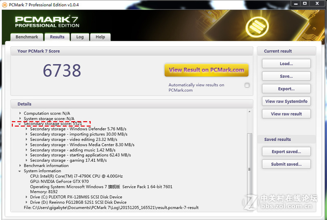Open View raw SystemInfo
Image resolution: width=327 pixels, height=220 pixels.
286,101
